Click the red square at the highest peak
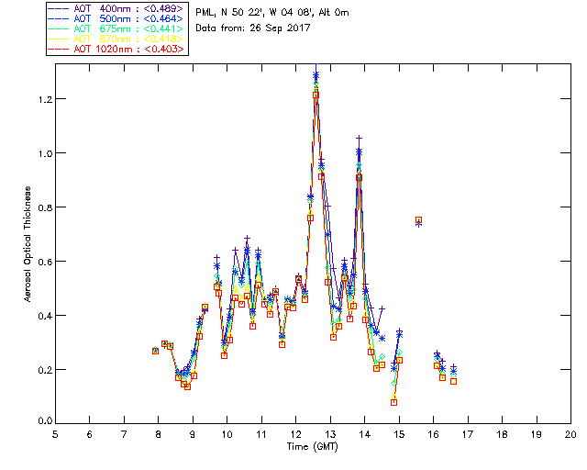Screen dimensions: 587x470 [316, 95]
